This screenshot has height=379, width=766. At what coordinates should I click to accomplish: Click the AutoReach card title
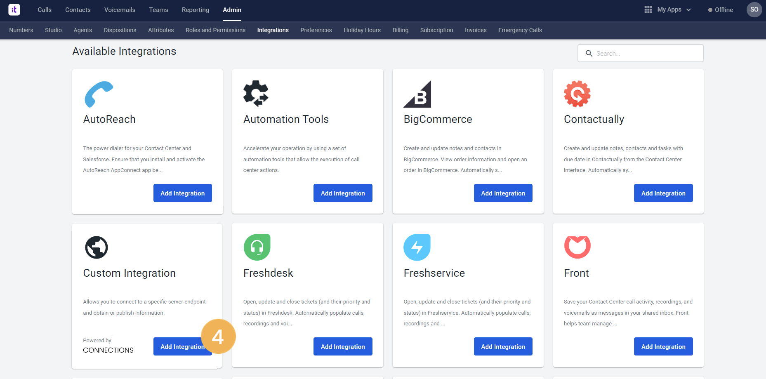click(x=109, y=119)
